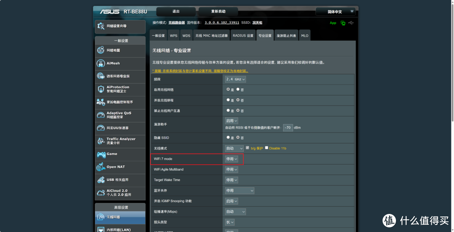Open the 漫游助手 启用 dropdown

pyautogui.click(x=231, y=121)
